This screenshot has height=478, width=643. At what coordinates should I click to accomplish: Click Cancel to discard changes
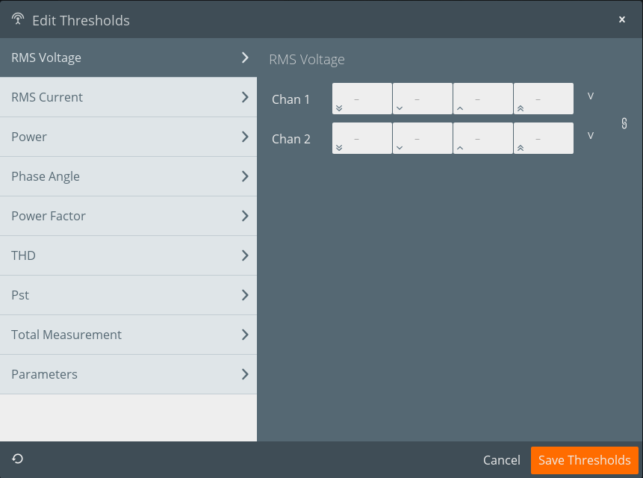[501, 460]
